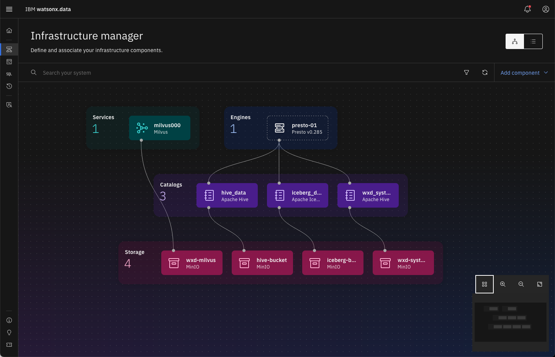Select the milvus000 service node
The height and width of the screenshot is (357, 555).
(160, 128)
